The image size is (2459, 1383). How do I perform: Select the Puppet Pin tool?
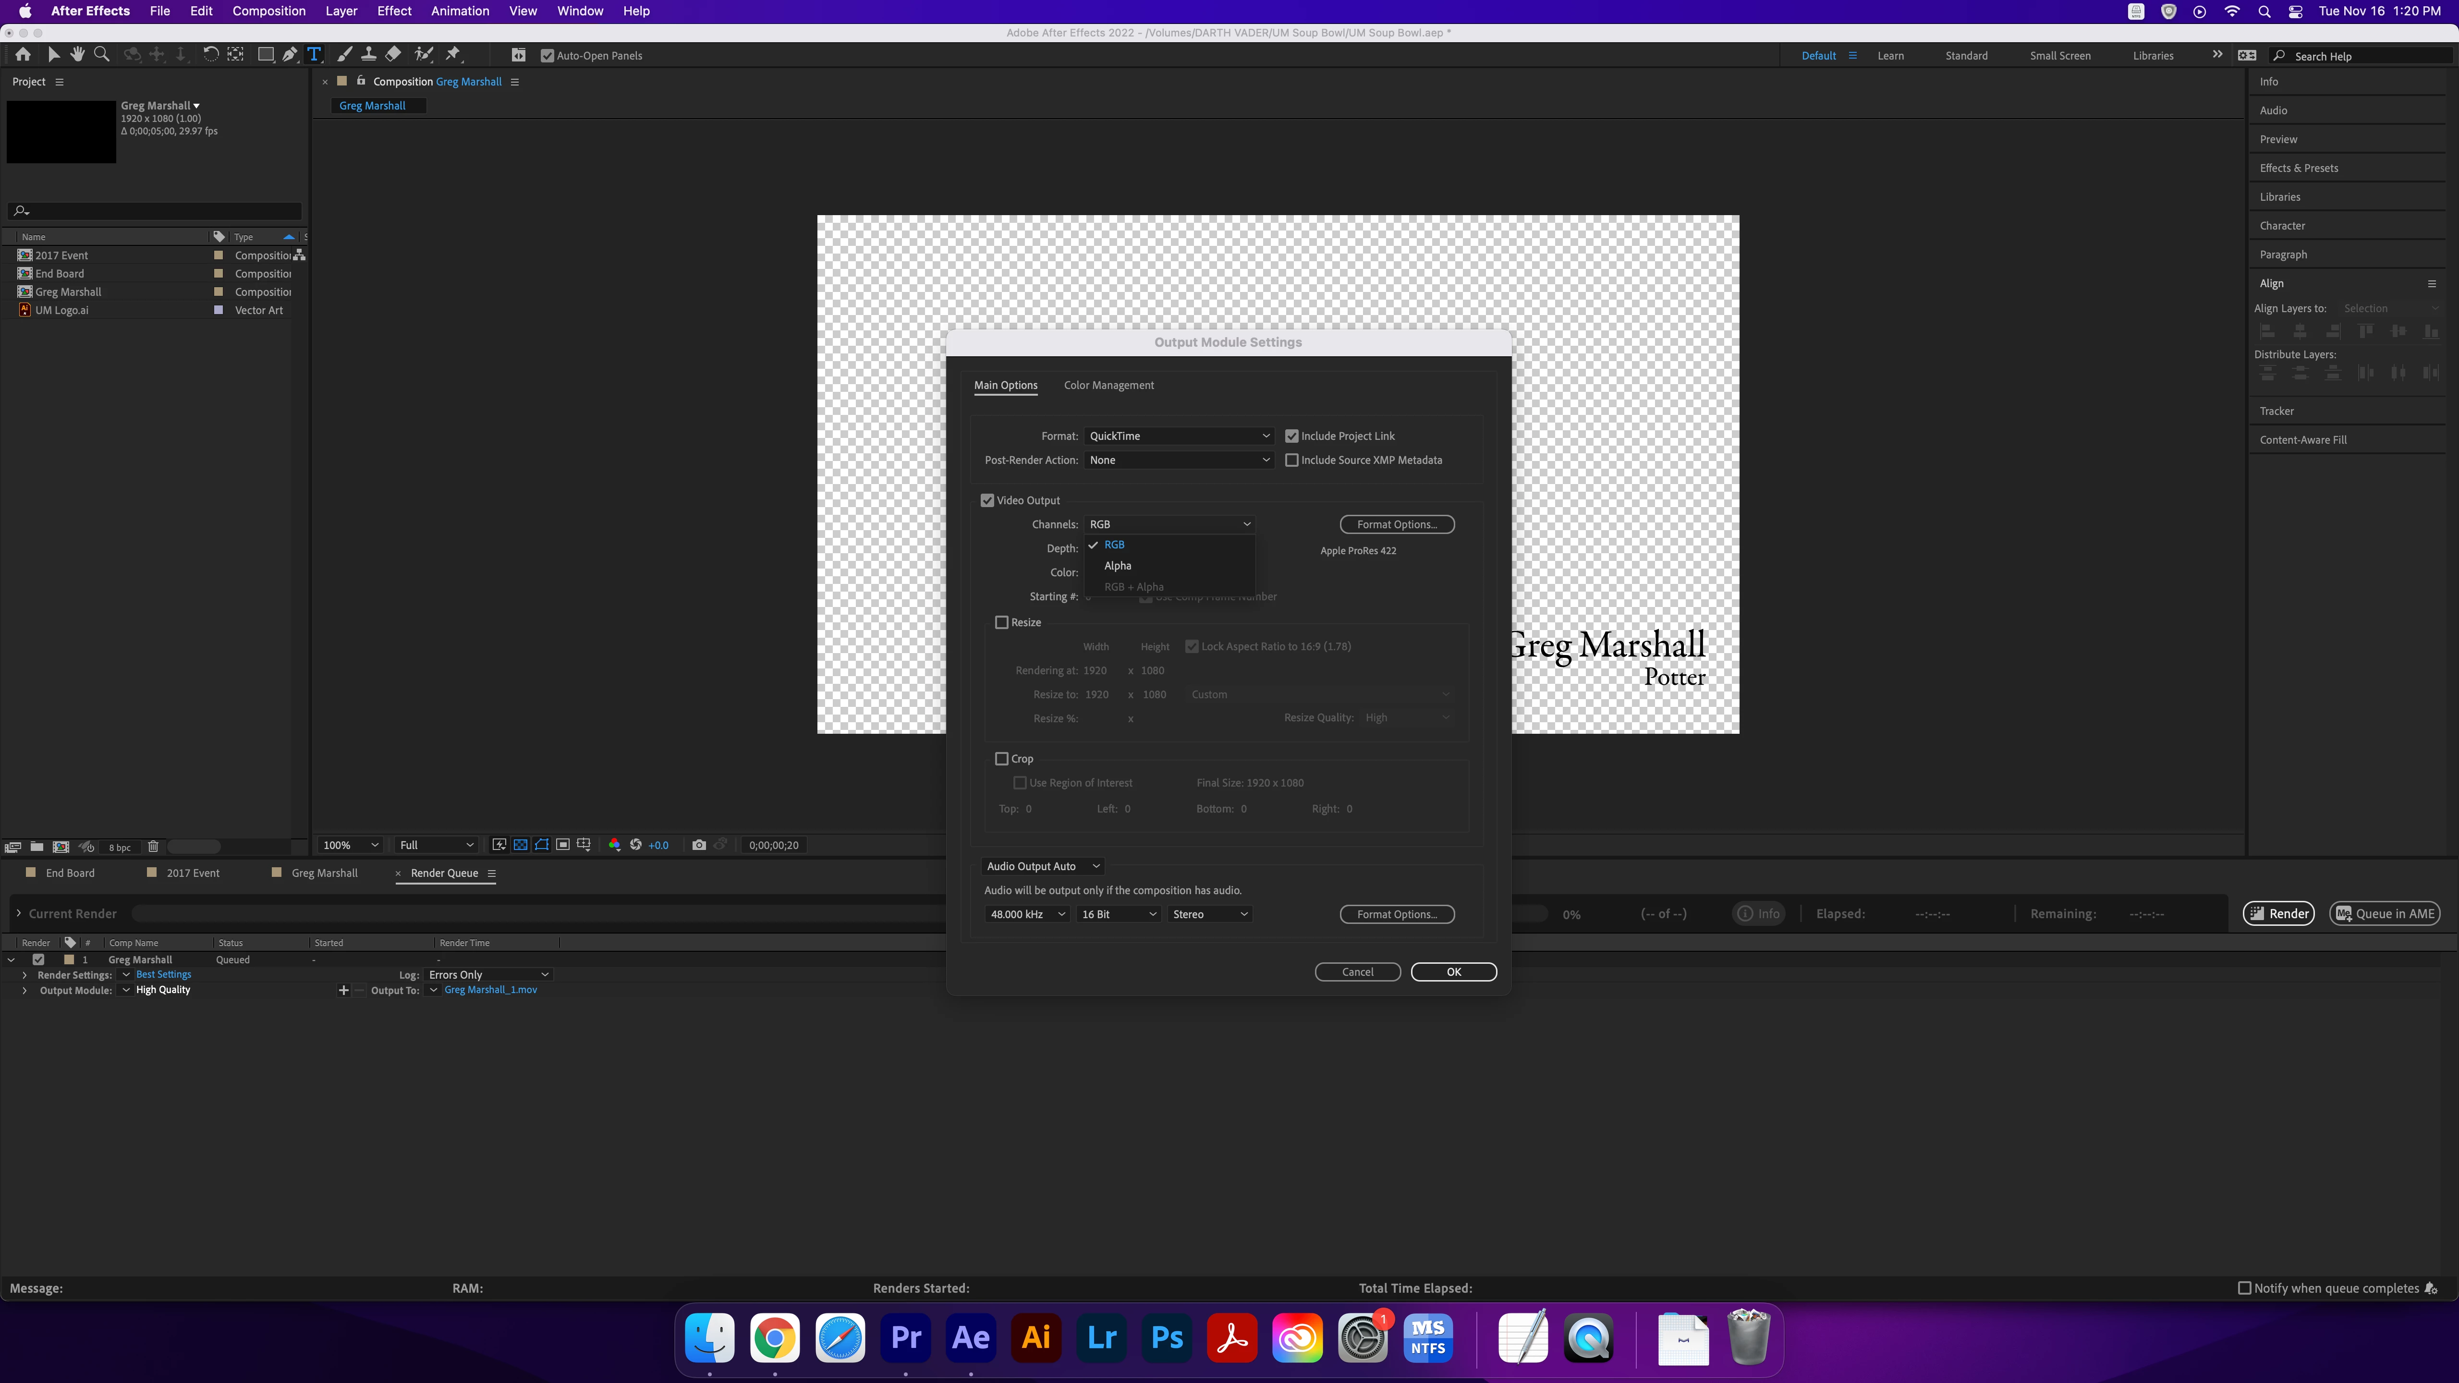coord(453,54)
